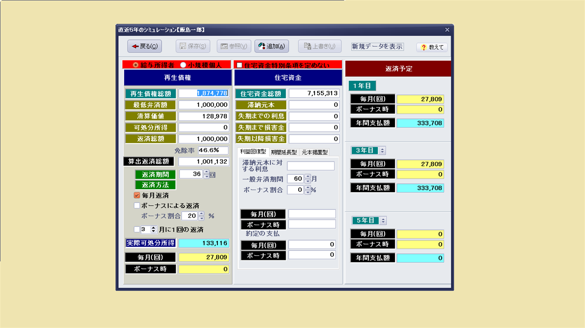Click the 新規データを表示 label
Screen dimensions: 585x328
[x=377, y=46]
